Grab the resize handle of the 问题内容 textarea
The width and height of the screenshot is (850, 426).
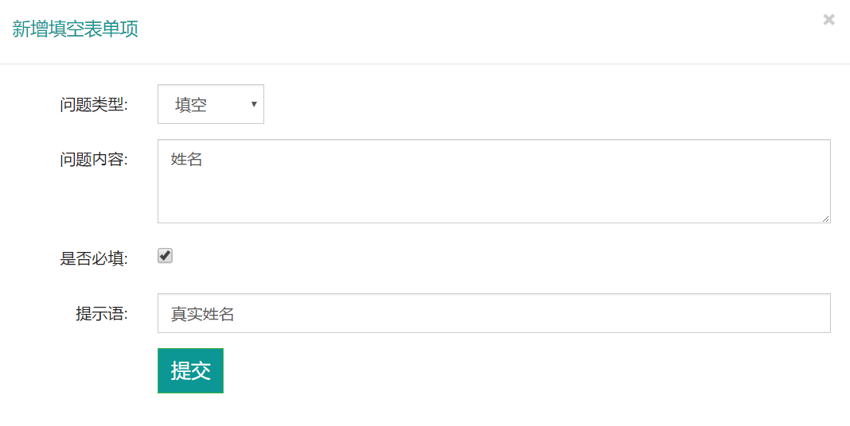825,218
